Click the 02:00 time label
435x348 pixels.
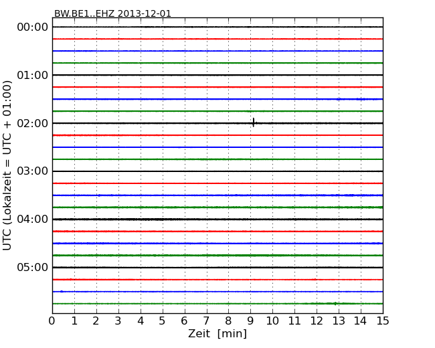33,123
